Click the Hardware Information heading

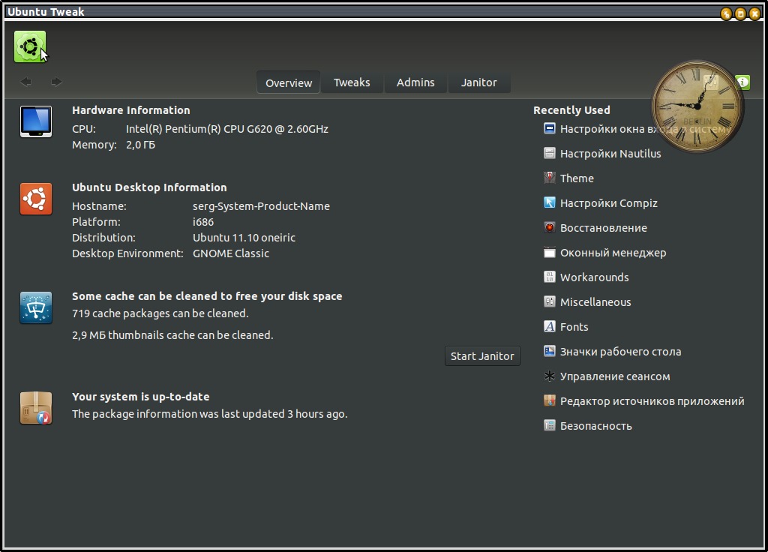[130, 110]
